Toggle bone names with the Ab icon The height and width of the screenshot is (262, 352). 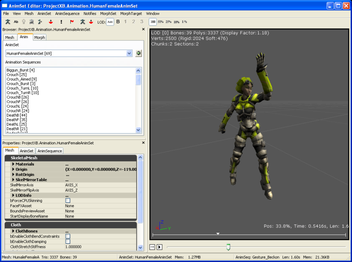[15, 22]
